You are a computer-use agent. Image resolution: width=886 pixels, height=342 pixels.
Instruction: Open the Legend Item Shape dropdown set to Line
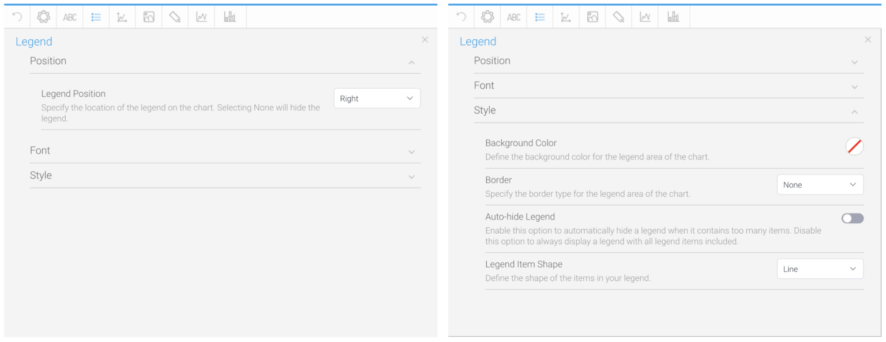click(x=820, y=269)
